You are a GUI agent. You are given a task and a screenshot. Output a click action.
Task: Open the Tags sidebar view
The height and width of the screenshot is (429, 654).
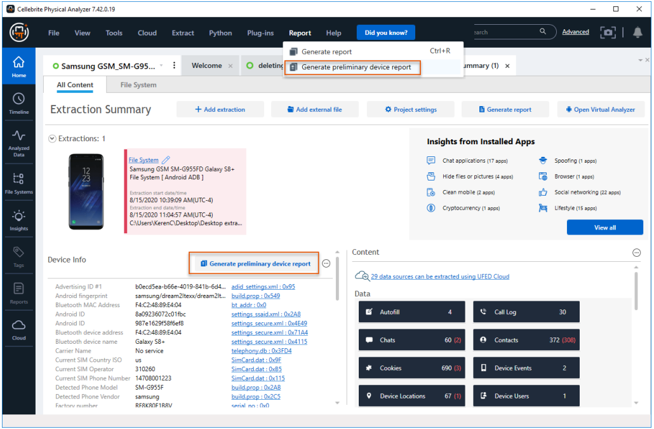(x=19, y=256)
